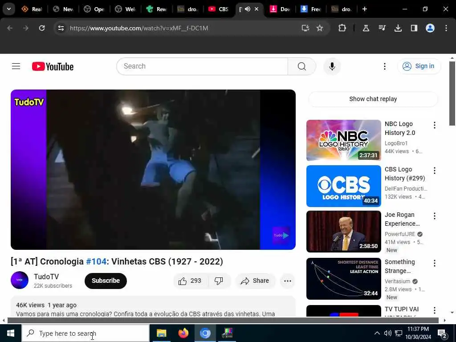
Task: Switch to the 'Dow' browser tab
Action: [281, 9]
